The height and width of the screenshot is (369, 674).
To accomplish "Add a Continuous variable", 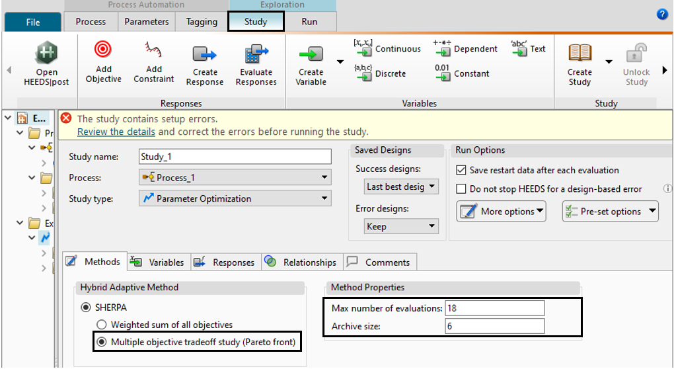I will click(388, 49).
